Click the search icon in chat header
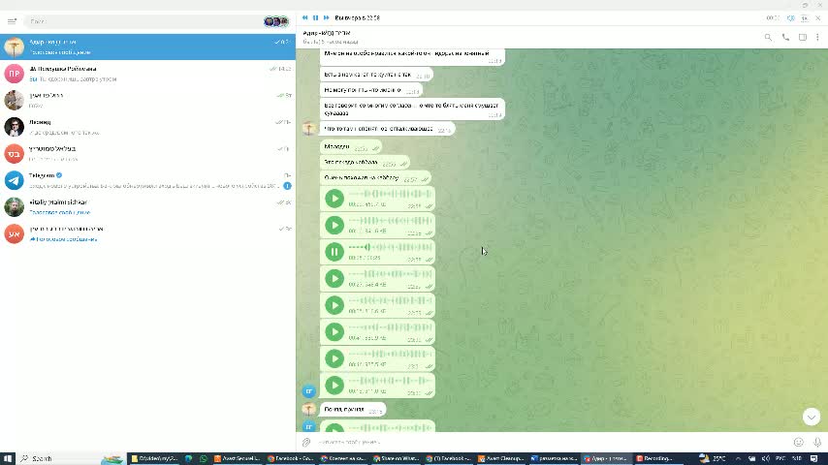Screen dimensions: 828x465 tap(768, 38)
